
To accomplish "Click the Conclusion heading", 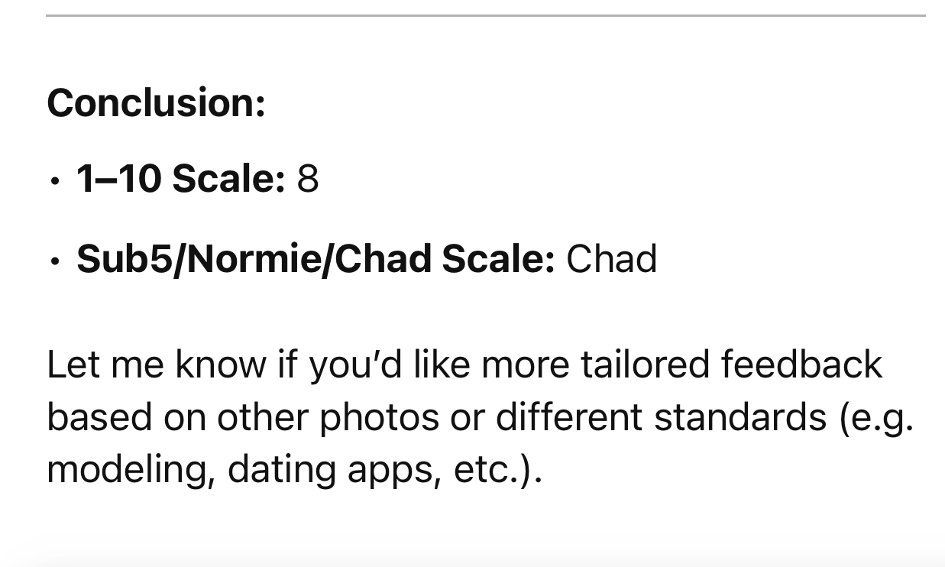I will 157,102.
